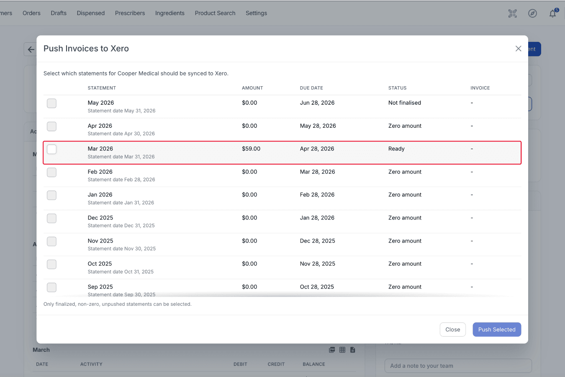The height and width of the screenshot is (377, 565).
Task: Close the Push Invoices dialog with X
Action: [518, 49]
